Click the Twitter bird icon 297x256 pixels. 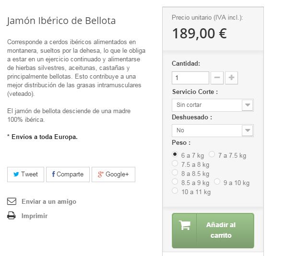pyautogui.click(x=16, y=174)
